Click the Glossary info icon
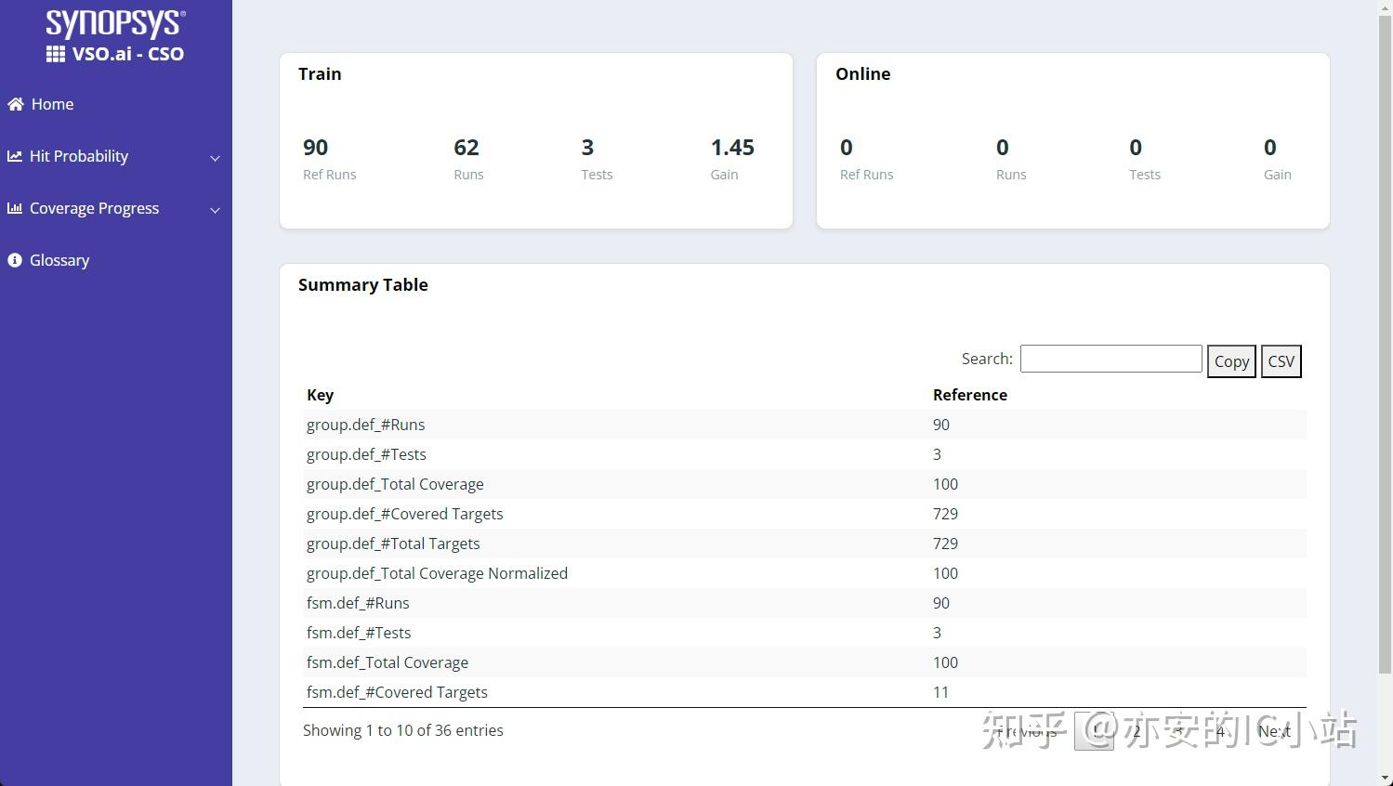This screenshot has height=786, width=1393. (15, 260)
